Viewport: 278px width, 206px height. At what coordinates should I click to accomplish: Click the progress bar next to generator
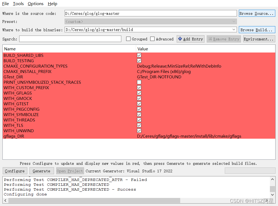[250, 171]
